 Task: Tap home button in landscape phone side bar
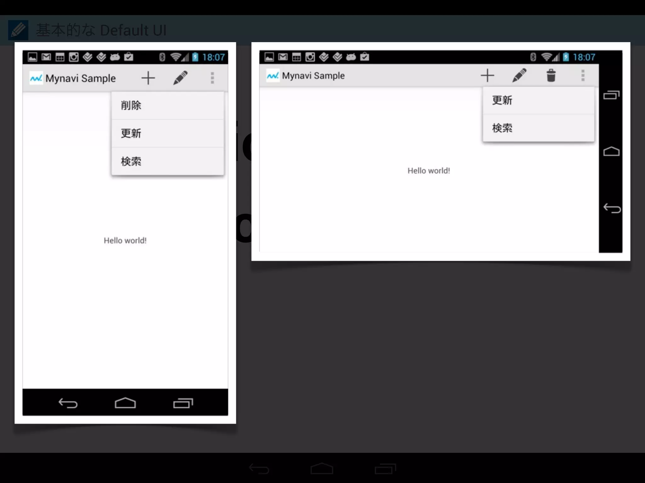click(x=611, y=151)
